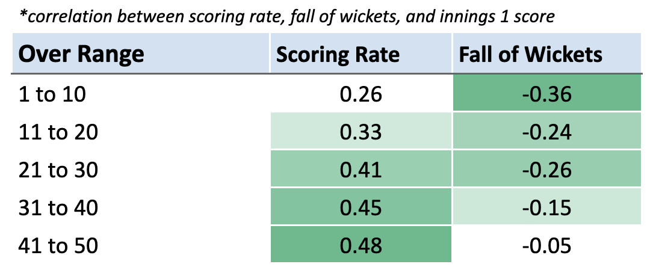
Task: Select the 0.41 scoring rate cell
Action: (361, 170)
